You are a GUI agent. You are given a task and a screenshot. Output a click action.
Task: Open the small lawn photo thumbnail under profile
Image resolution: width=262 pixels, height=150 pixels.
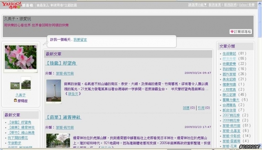click(15, 85)
